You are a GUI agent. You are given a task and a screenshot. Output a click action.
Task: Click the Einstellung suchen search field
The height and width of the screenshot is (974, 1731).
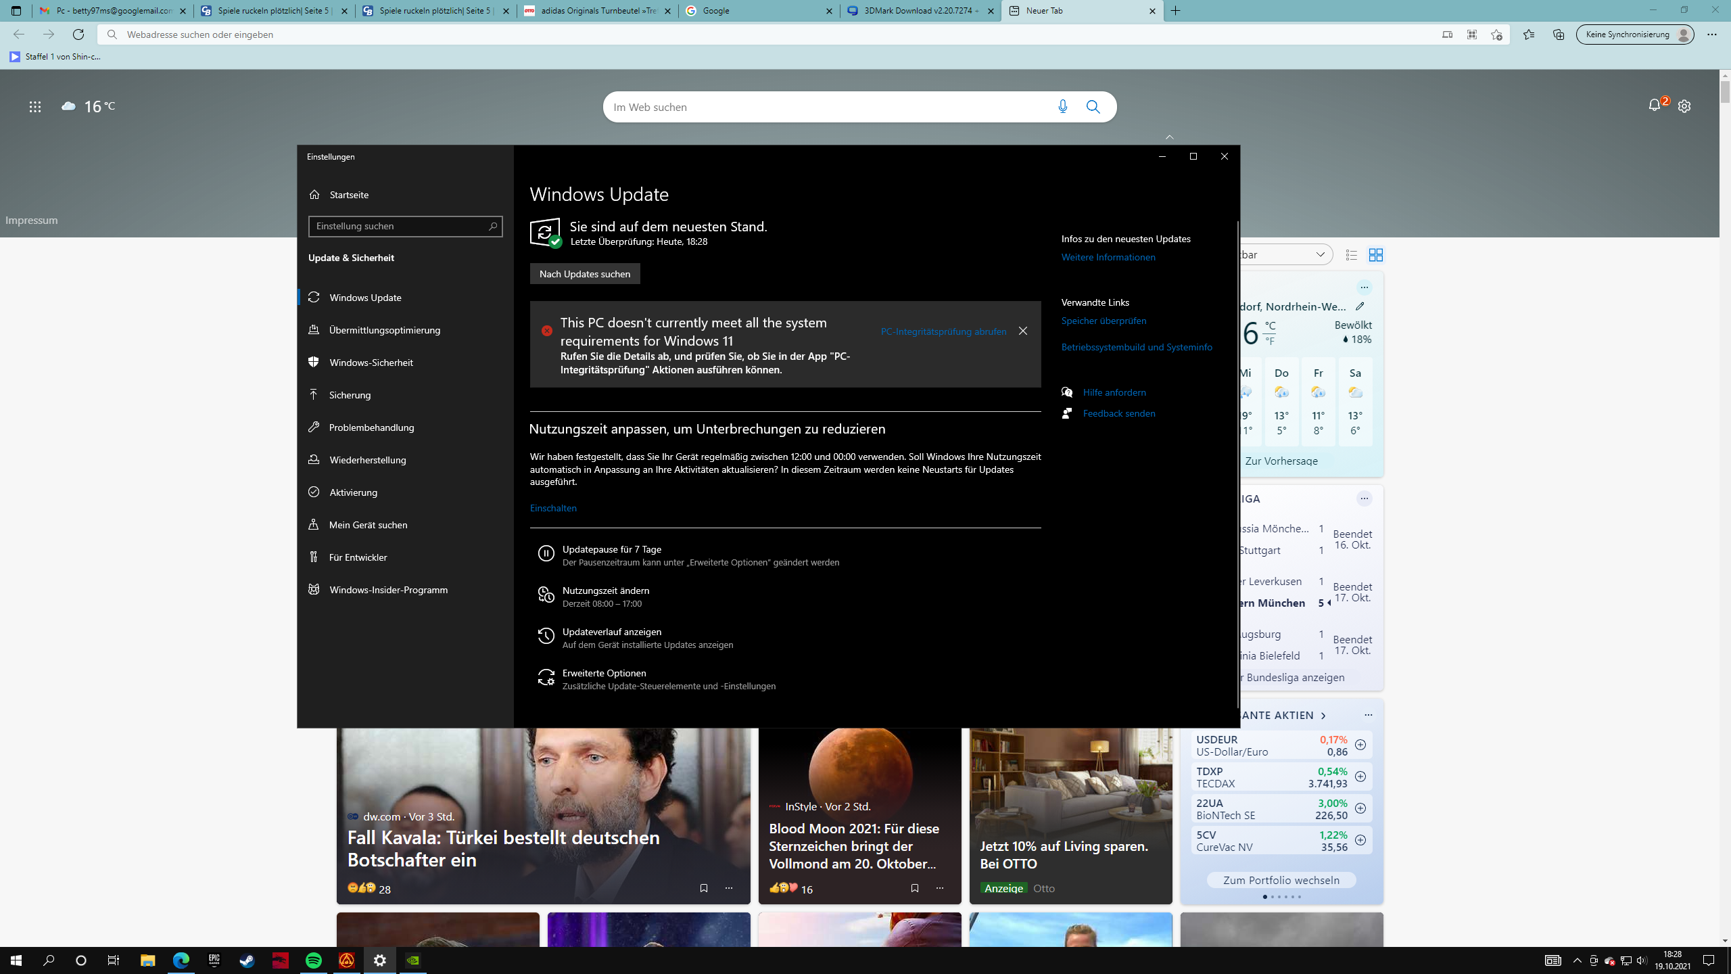(399, 226)
